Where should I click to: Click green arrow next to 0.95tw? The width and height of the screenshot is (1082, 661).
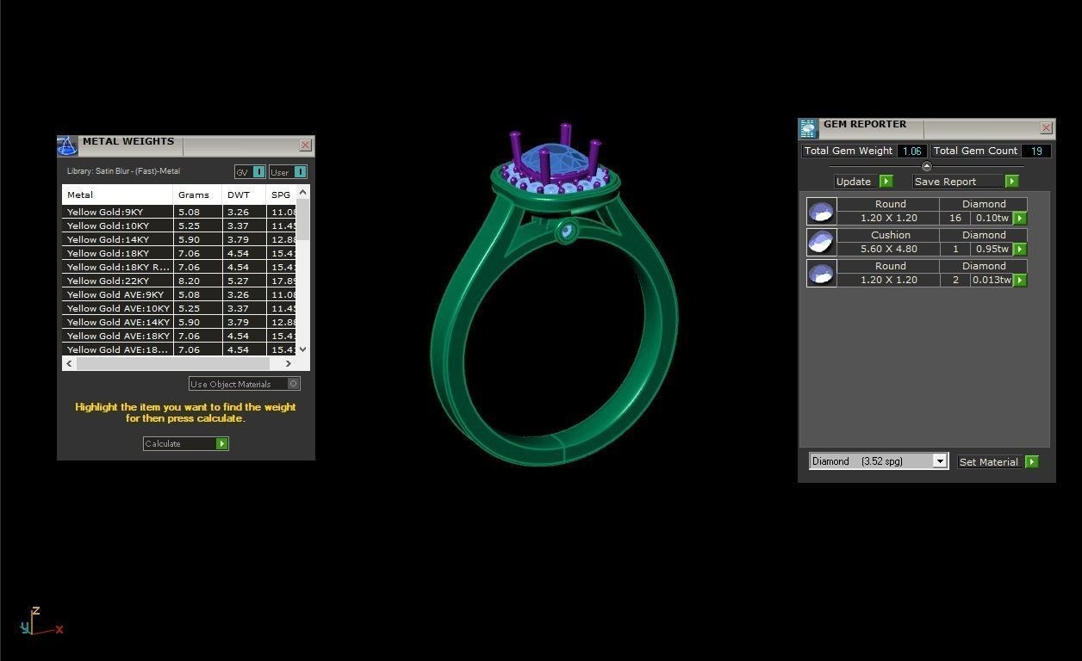1020,250
